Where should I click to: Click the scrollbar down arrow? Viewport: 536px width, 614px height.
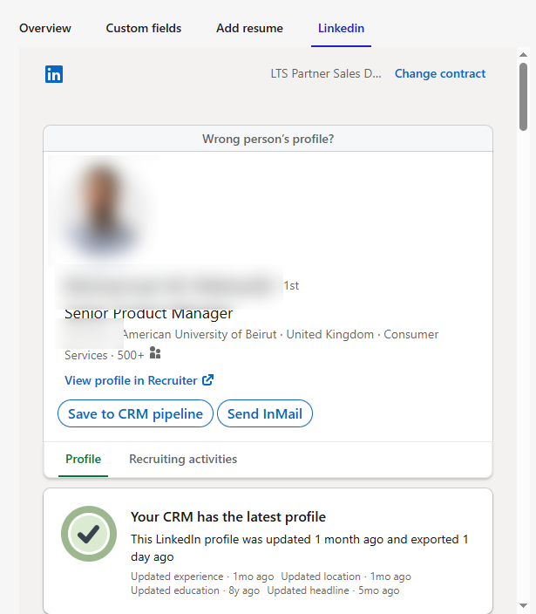(523, 606)
